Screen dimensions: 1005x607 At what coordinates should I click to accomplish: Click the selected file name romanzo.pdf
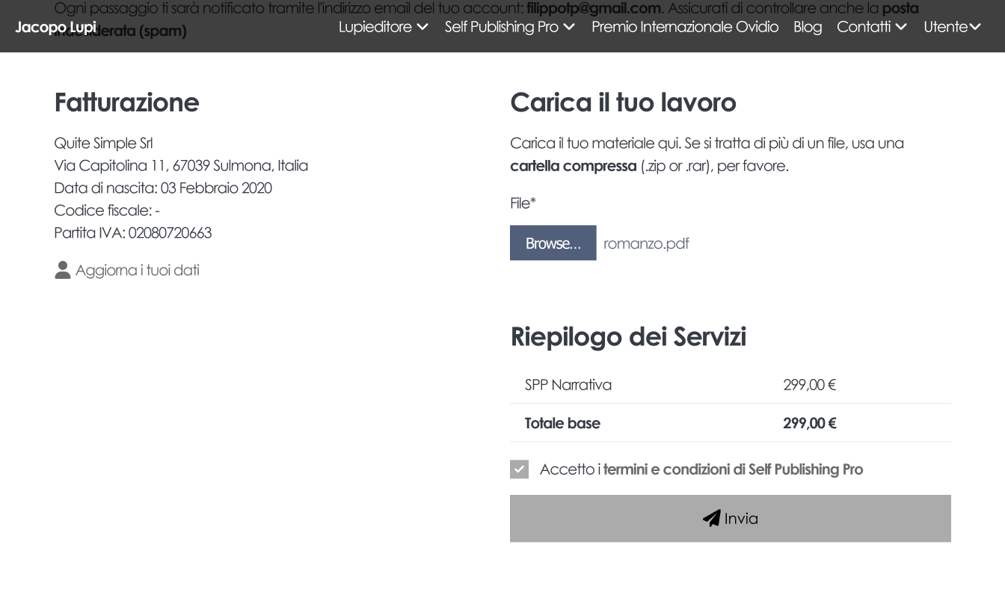click(x=646, y=244)
